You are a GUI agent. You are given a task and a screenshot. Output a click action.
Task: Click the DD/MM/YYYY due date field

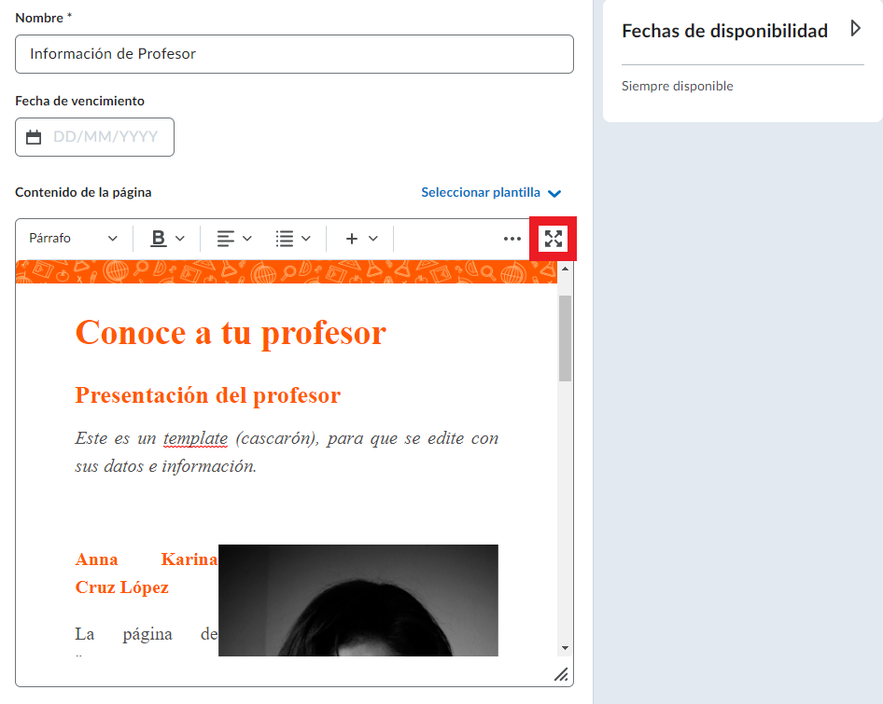pyautogui.click(x=105, y=137)
